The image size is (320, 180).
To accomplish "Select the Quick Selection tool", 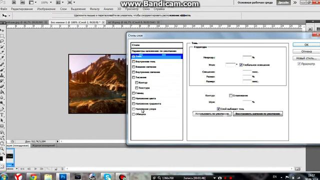I will 2,47.
